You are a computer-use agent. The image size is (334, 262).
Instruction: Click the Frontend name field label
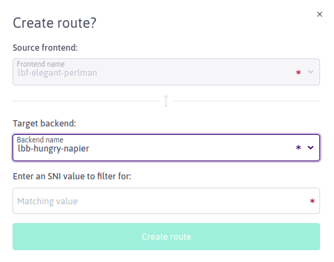tap(40, 64)
